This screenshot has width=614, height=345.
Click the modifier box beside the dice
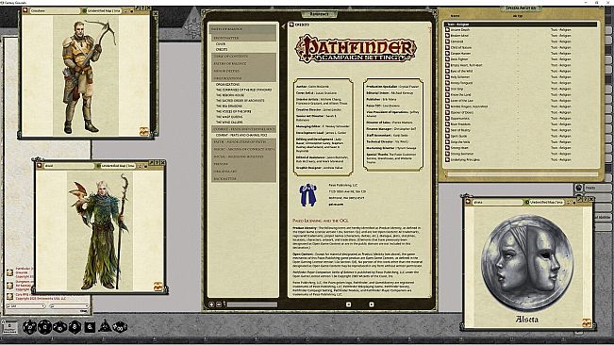[9, 327]
